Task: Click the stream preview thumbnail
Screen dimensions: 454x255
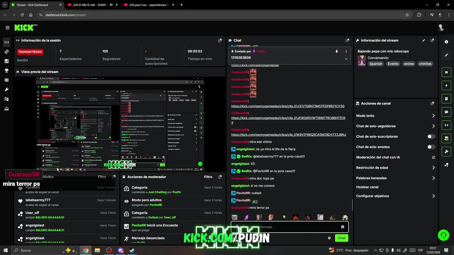Action: 120,124
